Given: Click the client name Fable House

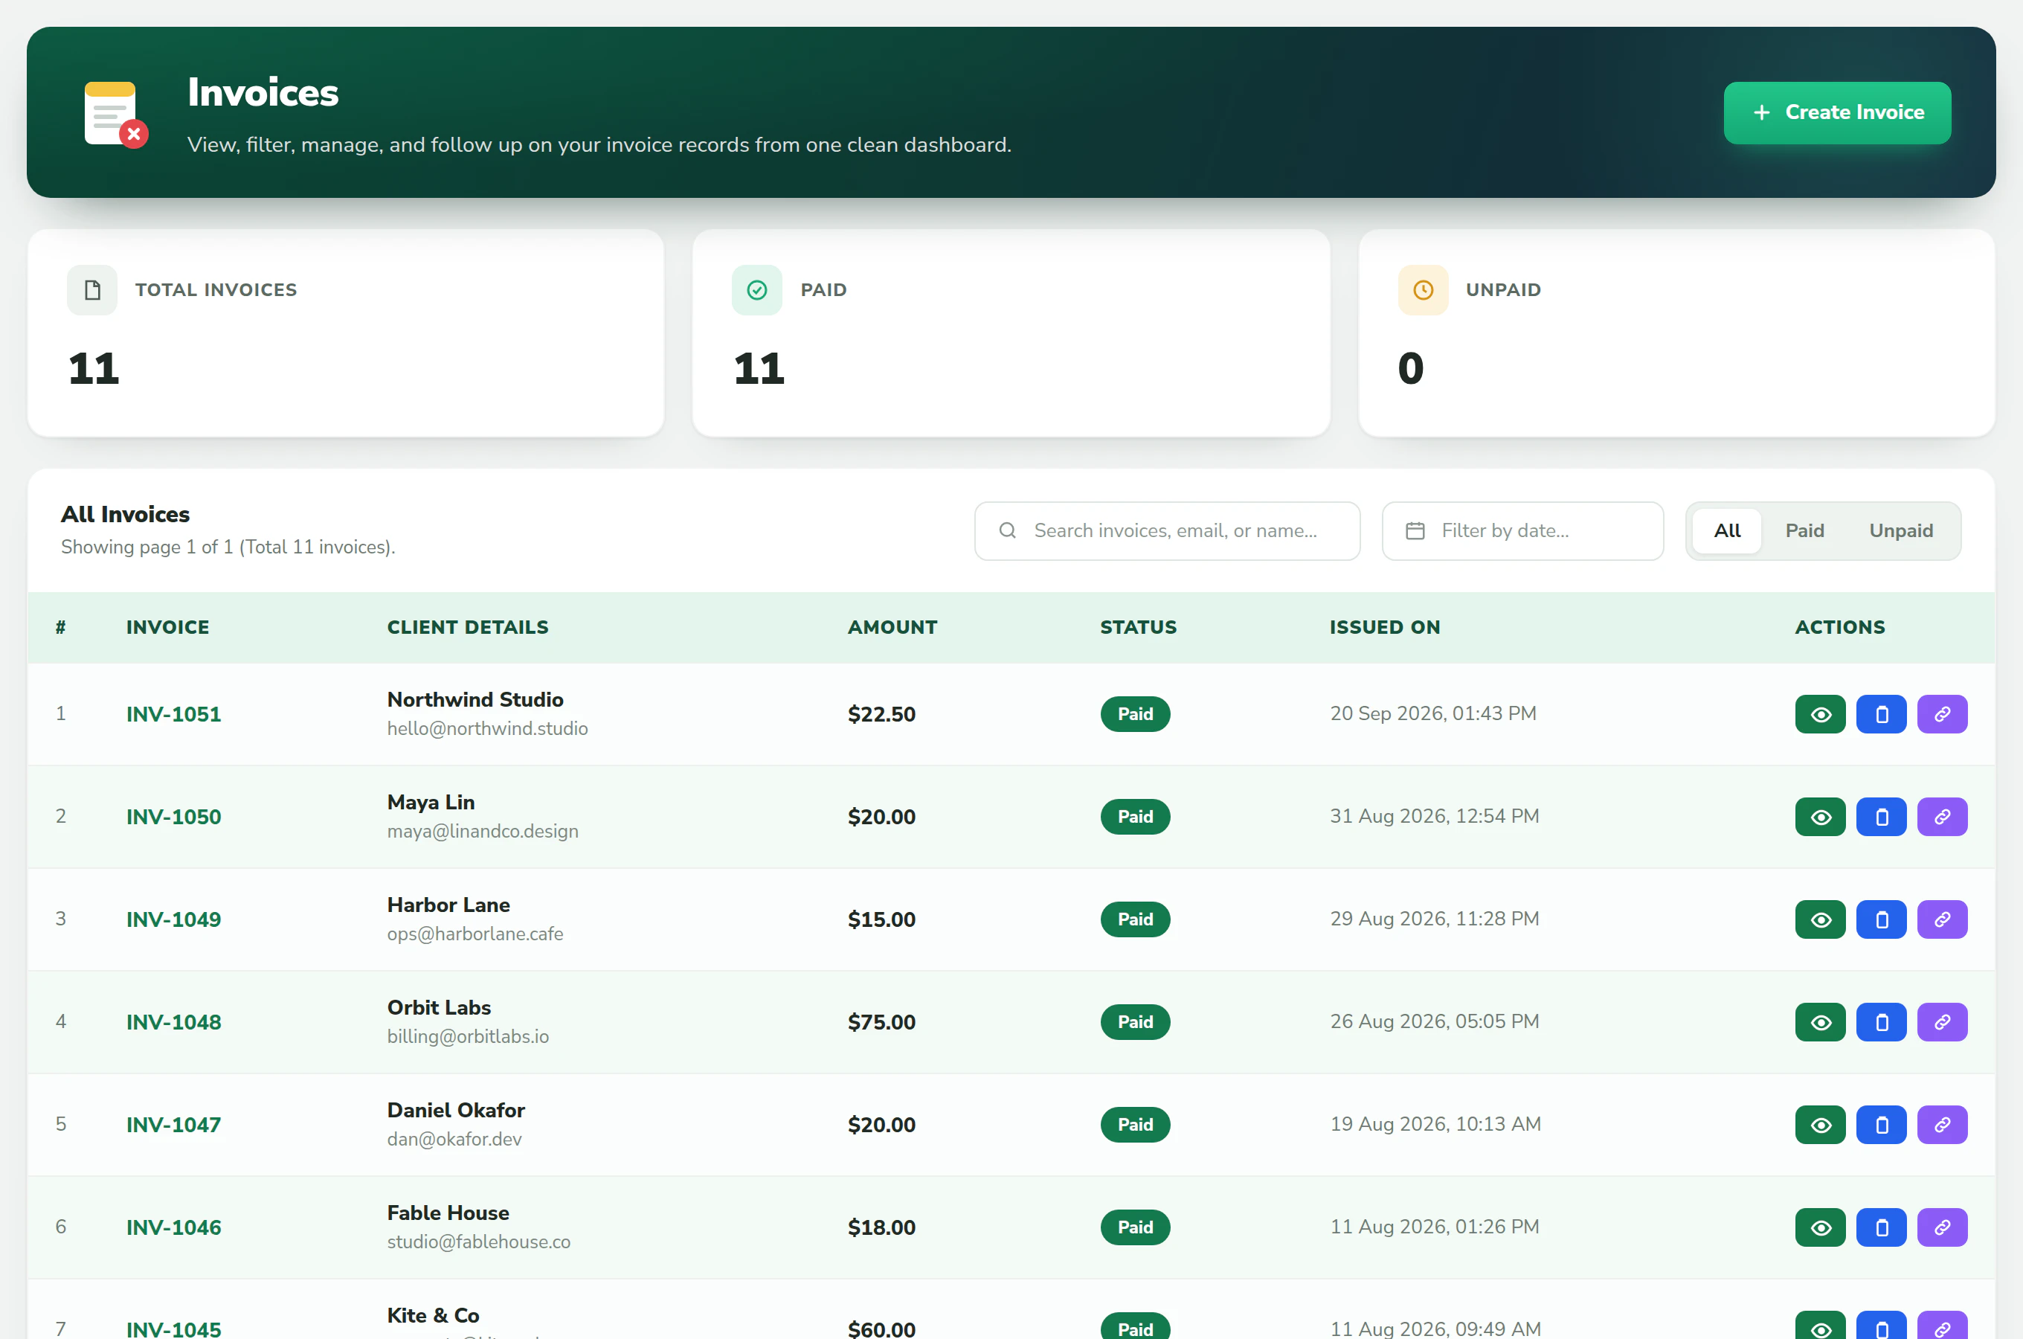Looking at the screenshot, I should [x=448, y=1213].
